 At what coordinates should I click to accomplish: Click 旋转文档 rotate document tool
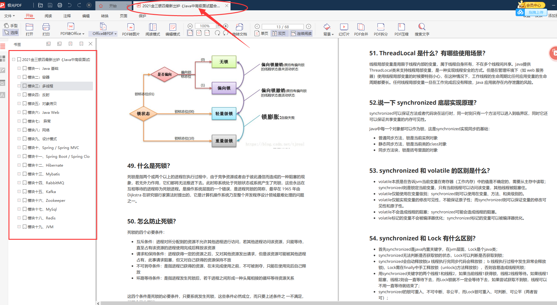pos(240,30)
